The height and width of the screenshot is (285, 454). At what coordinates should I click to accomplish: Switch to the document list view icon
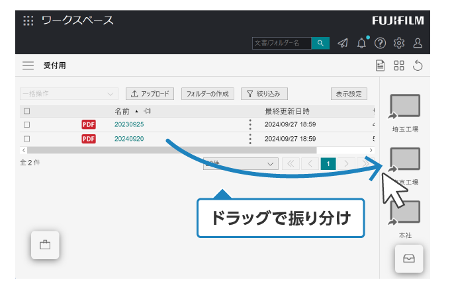(x=380, y=65)
